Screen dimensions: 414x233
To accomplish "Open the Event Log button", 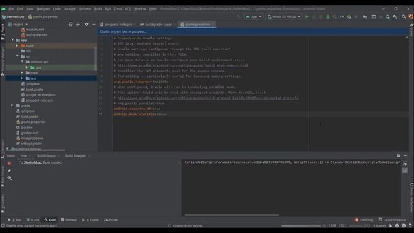I will tap(364, 220).
